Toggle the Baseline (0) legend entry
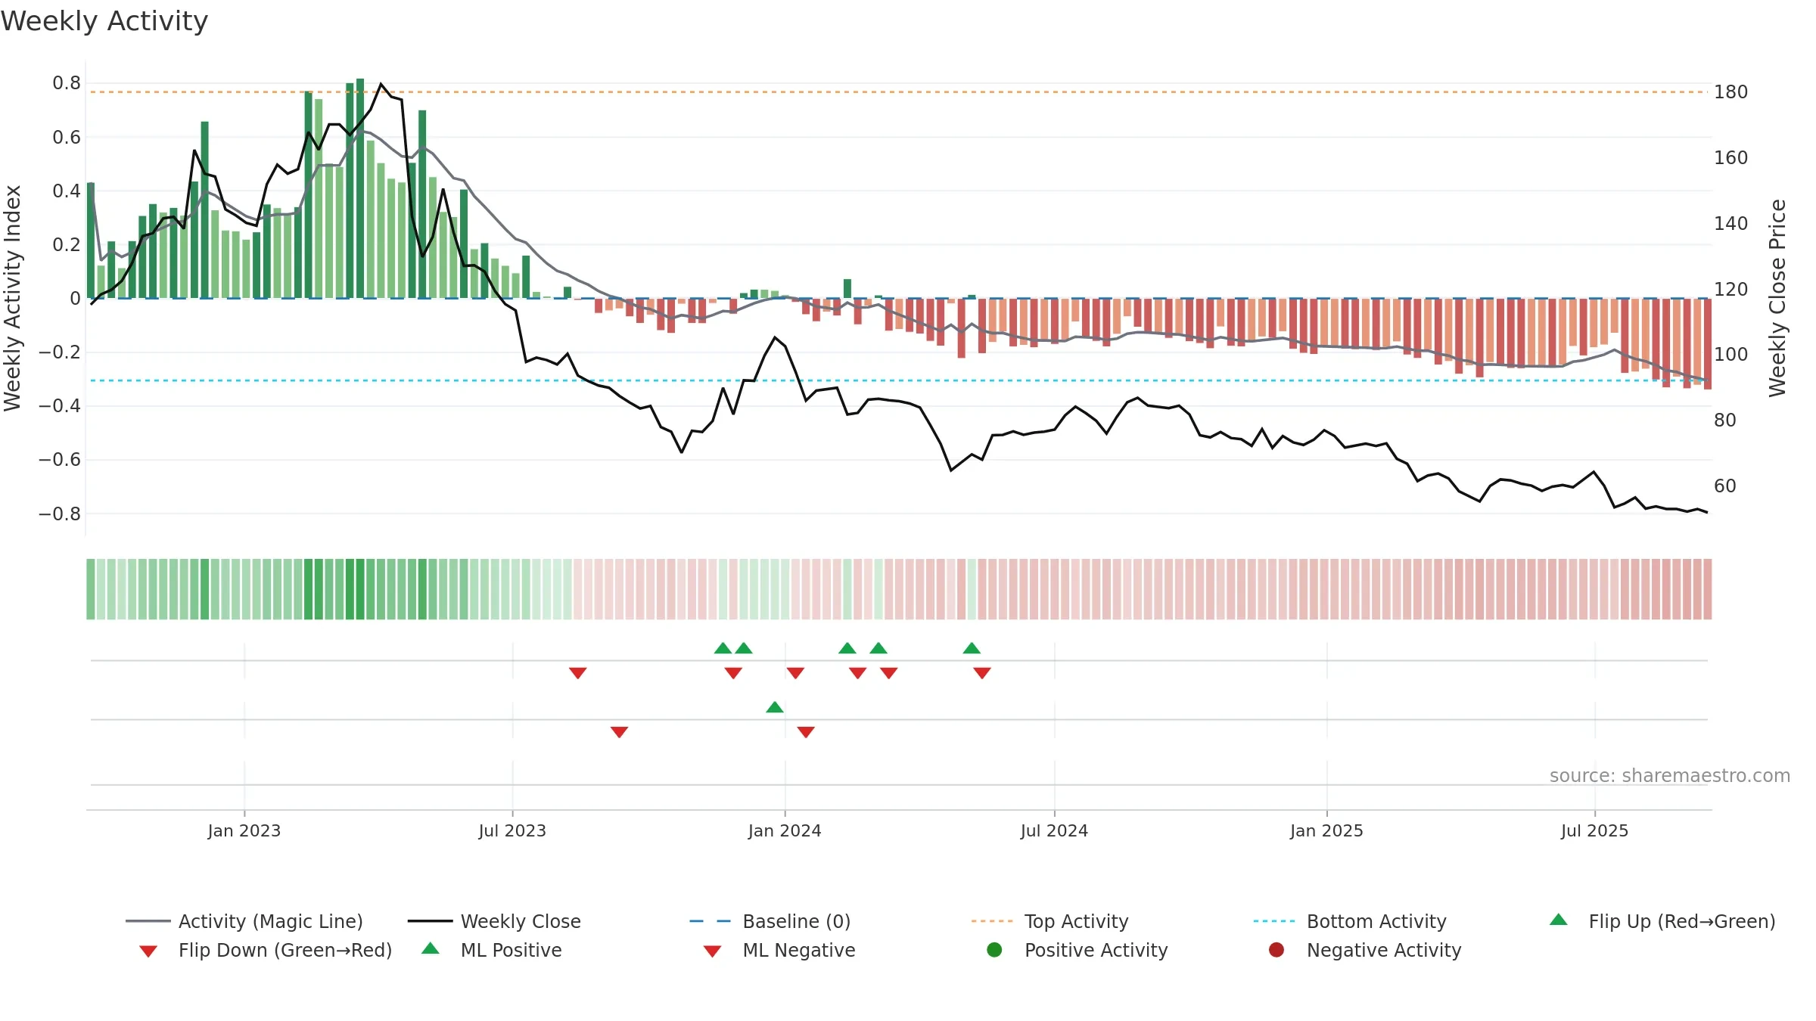This screenshot has width=1816, height=1021. pos(770,921)
